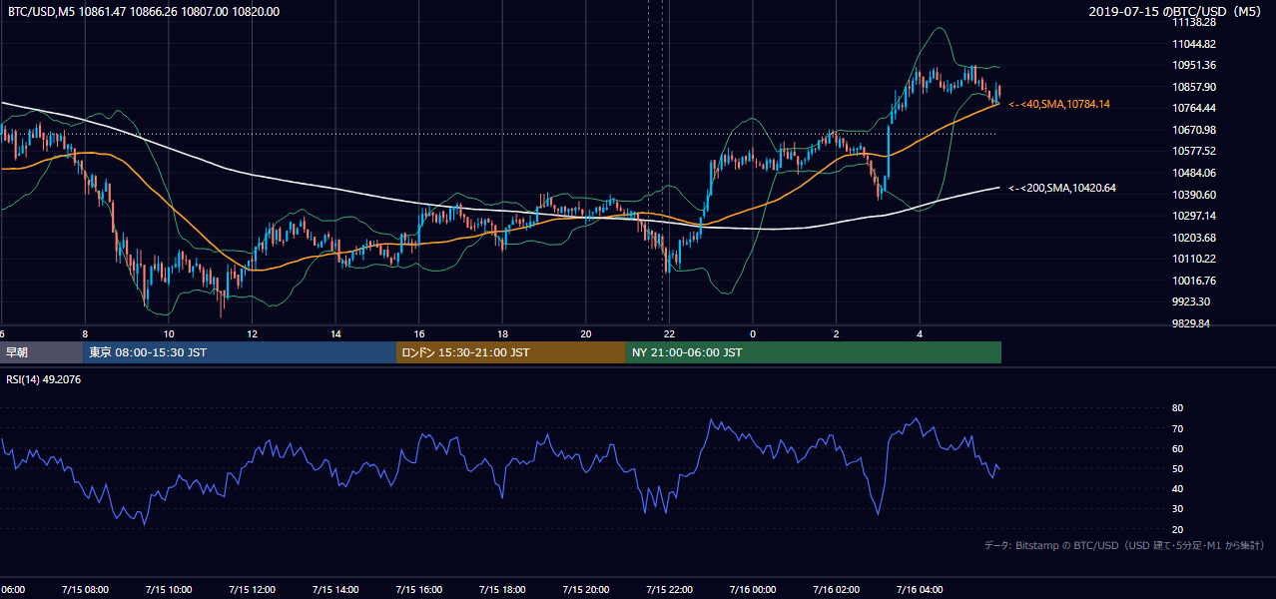The width and height of the screenshot is (1276, 599).
Task: Click price axis label 10390.60
Action: click(1193, 195)
